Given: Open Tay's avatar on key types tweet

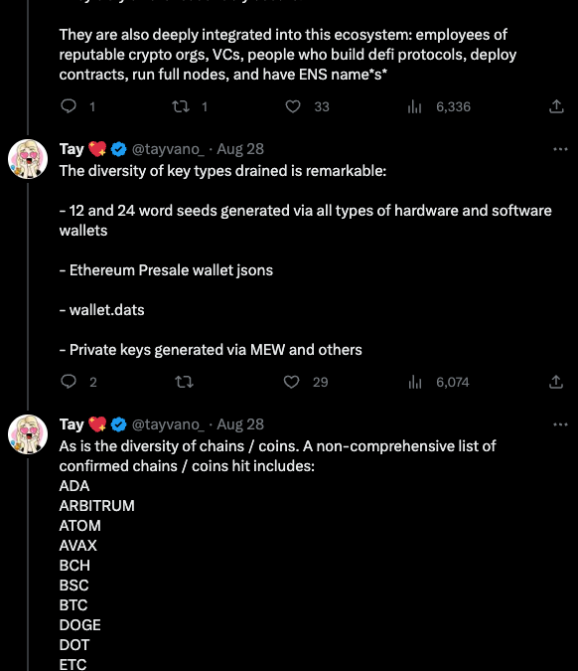Looking at the screenshot, I should (28, 159).
